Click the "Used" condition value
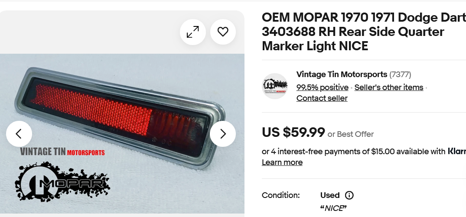466x217 pixels. pyautogui.click(x=330, y=195)
